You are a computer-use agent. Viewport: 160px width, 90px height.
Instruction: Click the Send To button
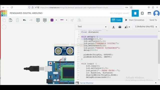click(x=153, y=20)
